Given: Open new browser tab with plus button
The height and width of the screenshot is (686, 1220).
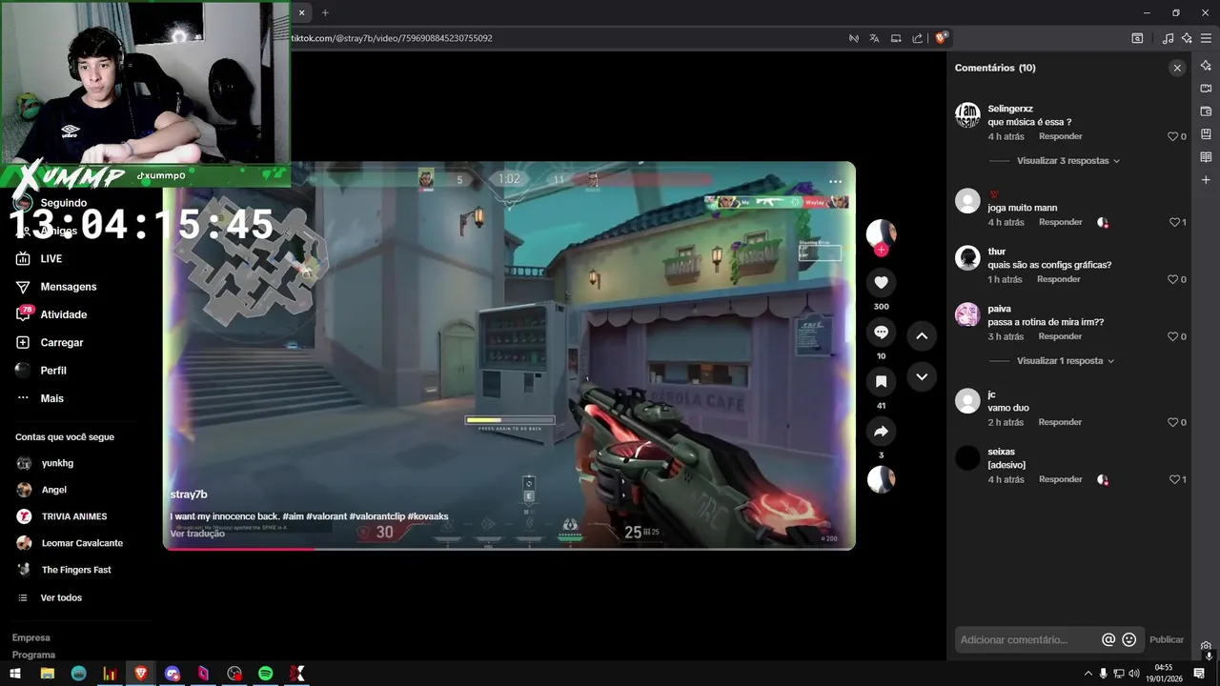Looking at the screenshot, I should (325, 12).
